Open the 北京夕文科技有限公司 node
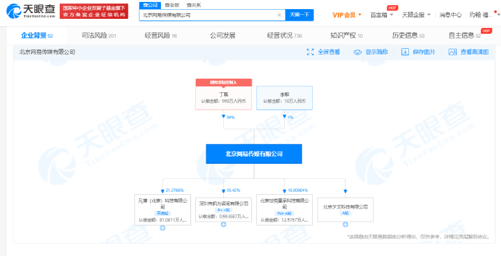 point(345,210)
